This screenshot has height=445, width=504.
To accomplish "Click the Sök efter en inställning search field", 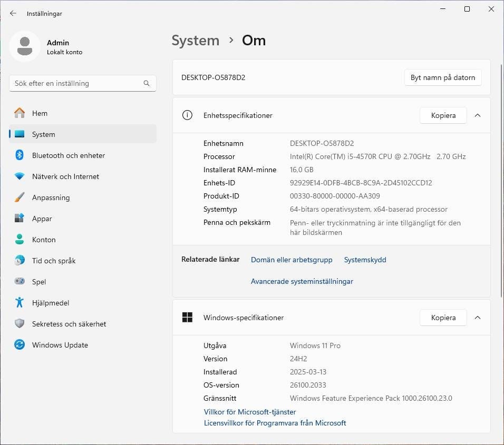I will pos(76,83).
